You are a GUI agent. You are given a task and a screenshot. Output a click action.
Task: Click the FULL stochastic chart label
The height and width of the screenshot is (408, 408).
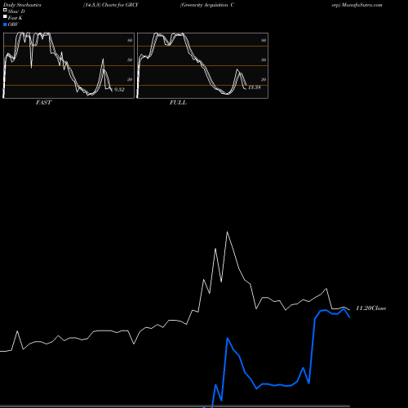pos(178,103)
